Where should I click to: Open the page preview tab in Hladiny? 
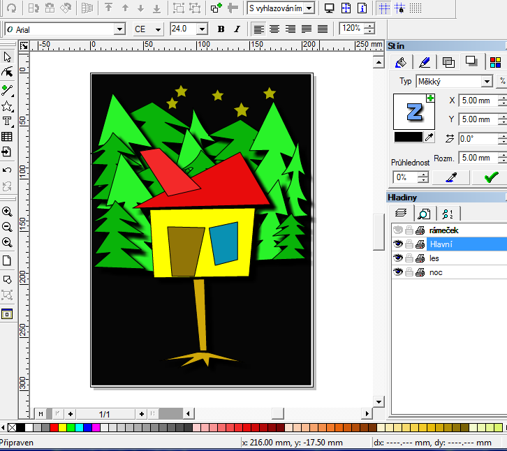pyautogui.click(x=424, y=214)
